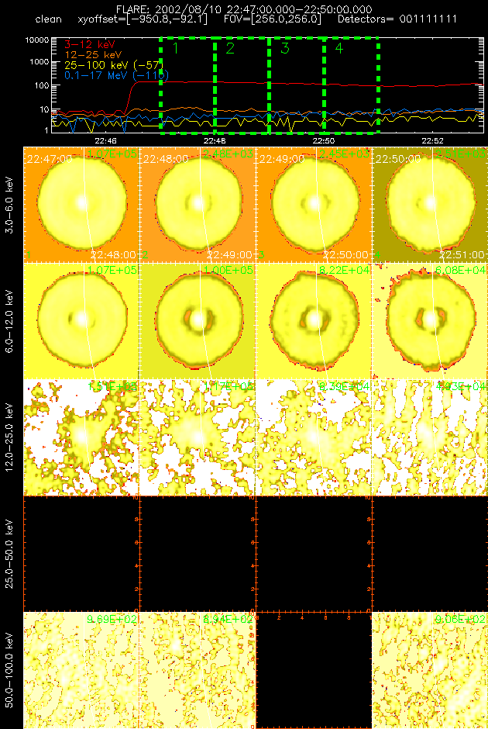The image size is (488, 729).
Task: Open the 6.0-12.0 keV image labeled 1.00E+05
Action: pyautogui.click(x=198, y=321)
